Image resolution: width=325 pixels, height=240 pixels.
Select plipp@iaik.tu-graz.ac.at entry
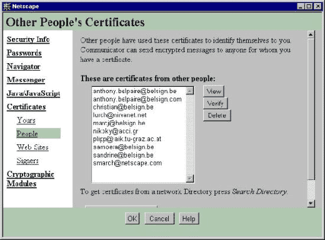(x=139, y=139)
